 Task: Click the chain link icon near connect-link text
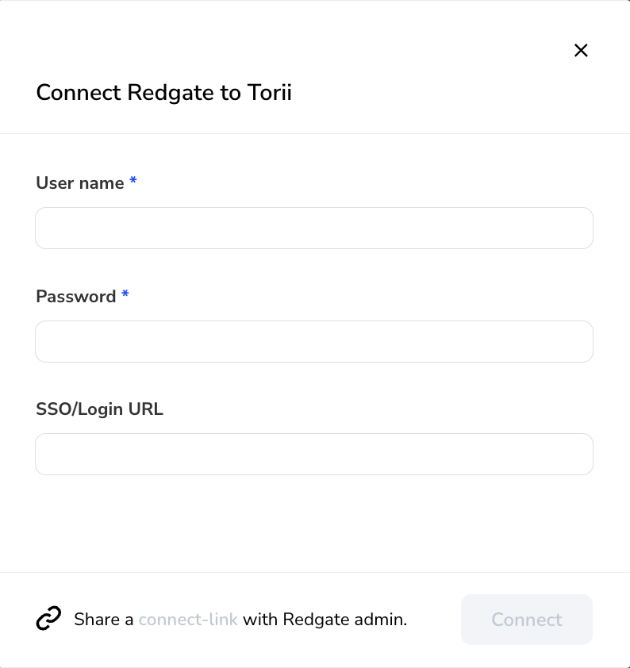48,620
